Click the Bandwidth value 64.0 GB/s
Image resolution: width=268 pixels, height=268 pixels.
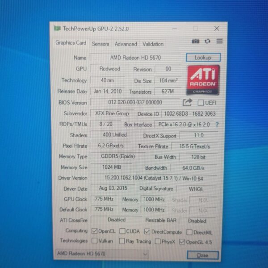193,168
